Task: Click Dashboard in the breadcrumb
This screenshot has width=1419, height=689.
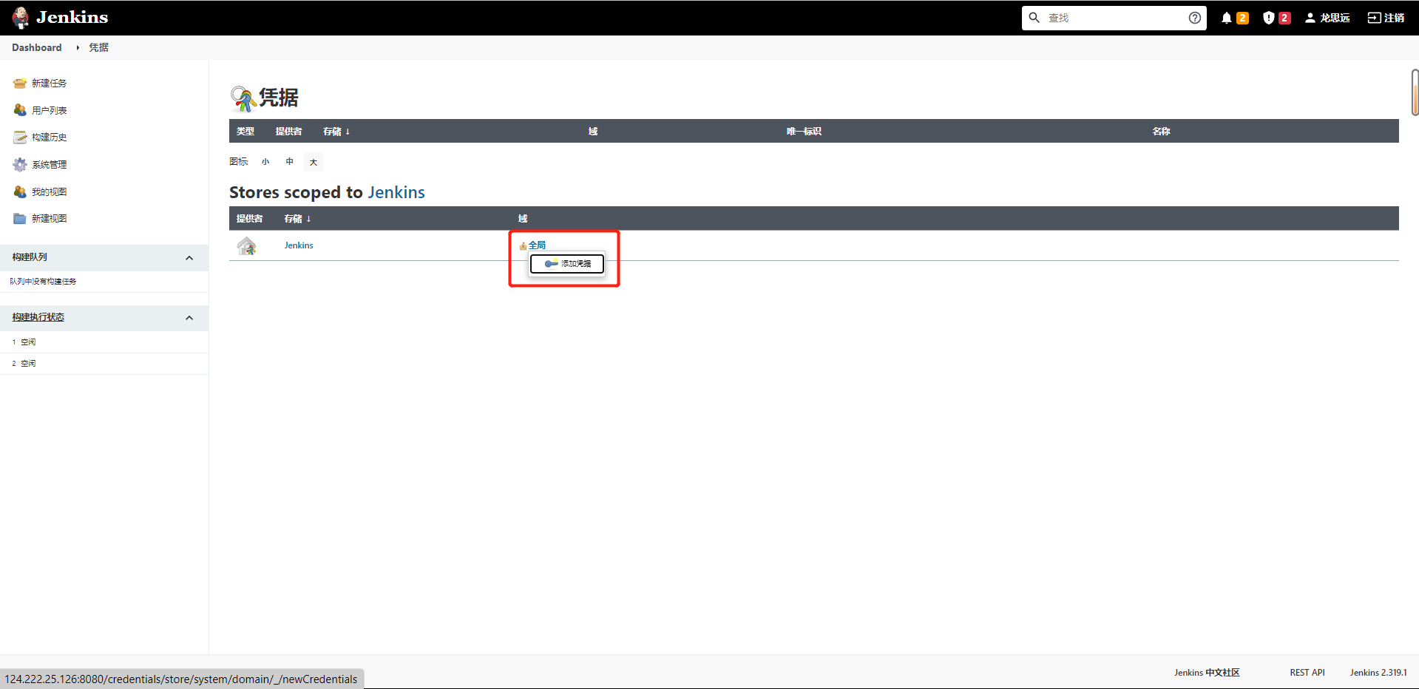Action: click(37, 47)
